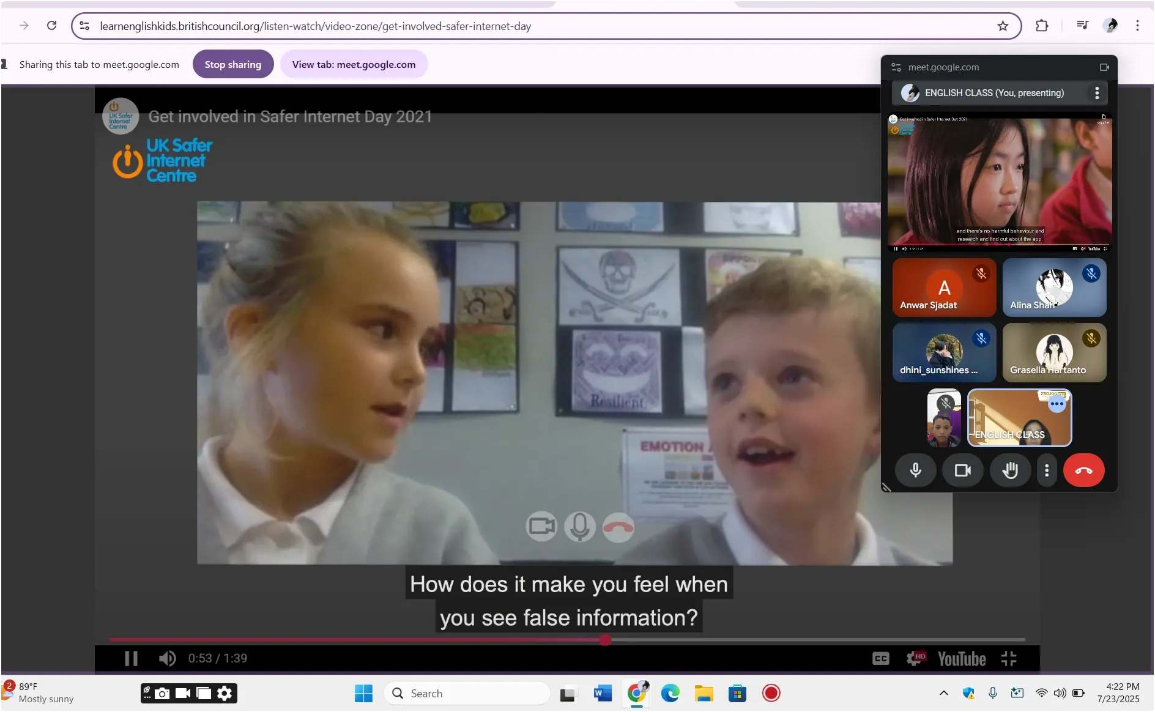Image resolution: width=1155 pixels, height=712 pixels.
Task: Open the YouTube video quality settings gear
Action: click(x=916, y=659)
